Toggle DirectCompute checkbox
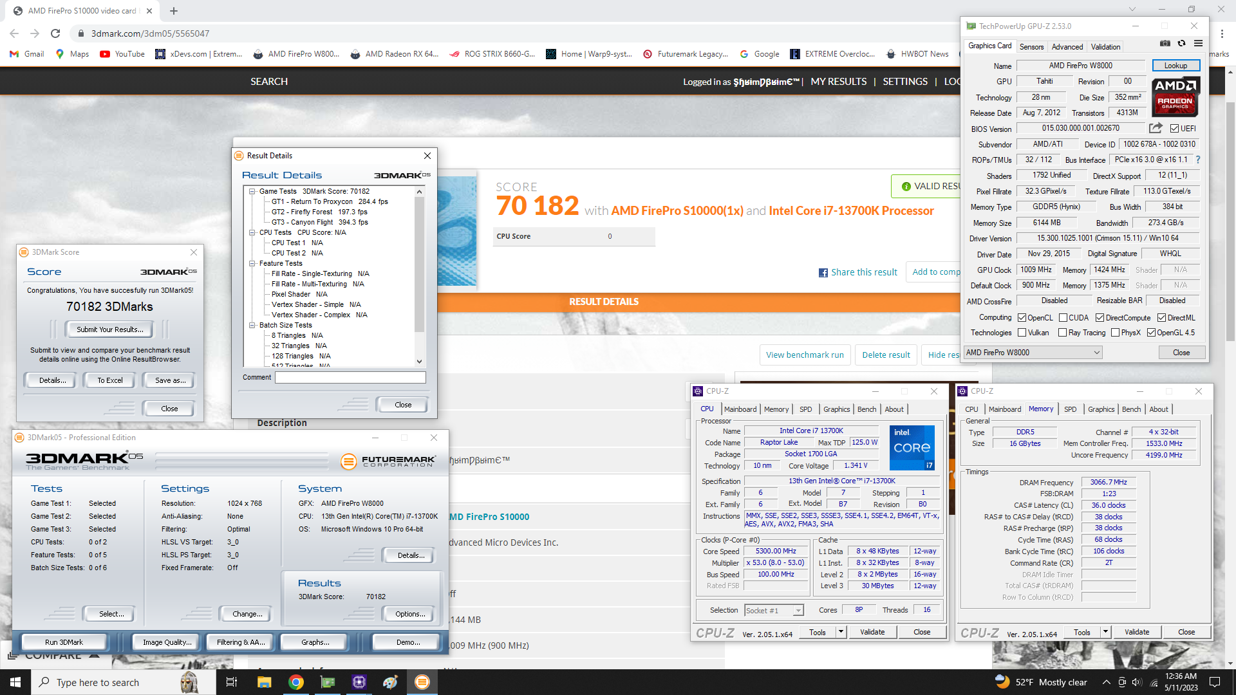This screenshot has height=695, width=1236. point(1100,318)
